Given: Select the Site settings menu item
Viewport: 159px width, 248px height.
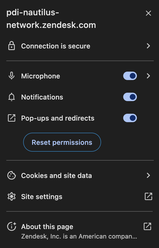Looking at the screenshot, I should click(x=79, y=196).
